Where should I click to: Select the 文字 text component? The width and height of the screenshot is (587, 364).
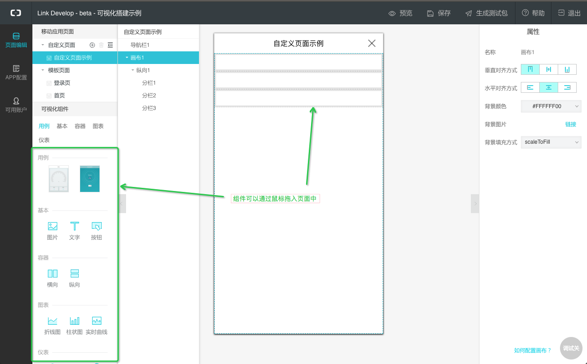[74, 231]
